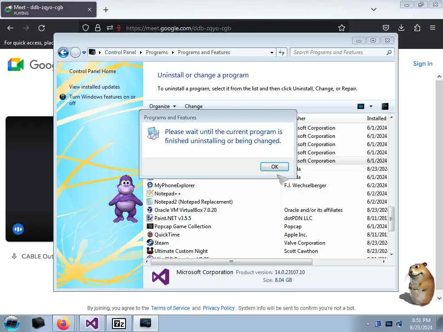
Task: Click Sign in on Google Meet
Action: pos(423,64)
